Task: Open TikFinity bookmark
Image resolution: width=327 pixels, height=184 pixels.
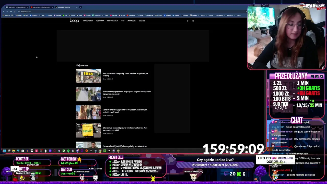Action: click(87, 15)
